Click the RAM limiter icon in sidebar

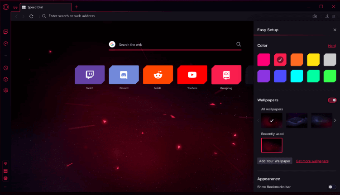tap(5, 171)
